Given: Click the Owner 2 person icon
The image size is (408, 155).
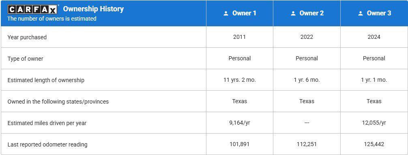Looking at the screenshot, I should (x=293, y=13).
